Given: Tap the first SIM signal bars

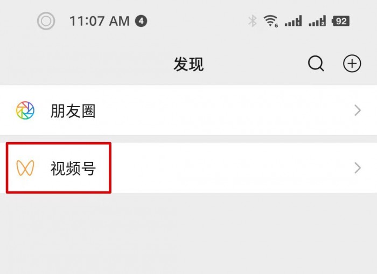Looking at the screenshot, I should coord(293,21).
